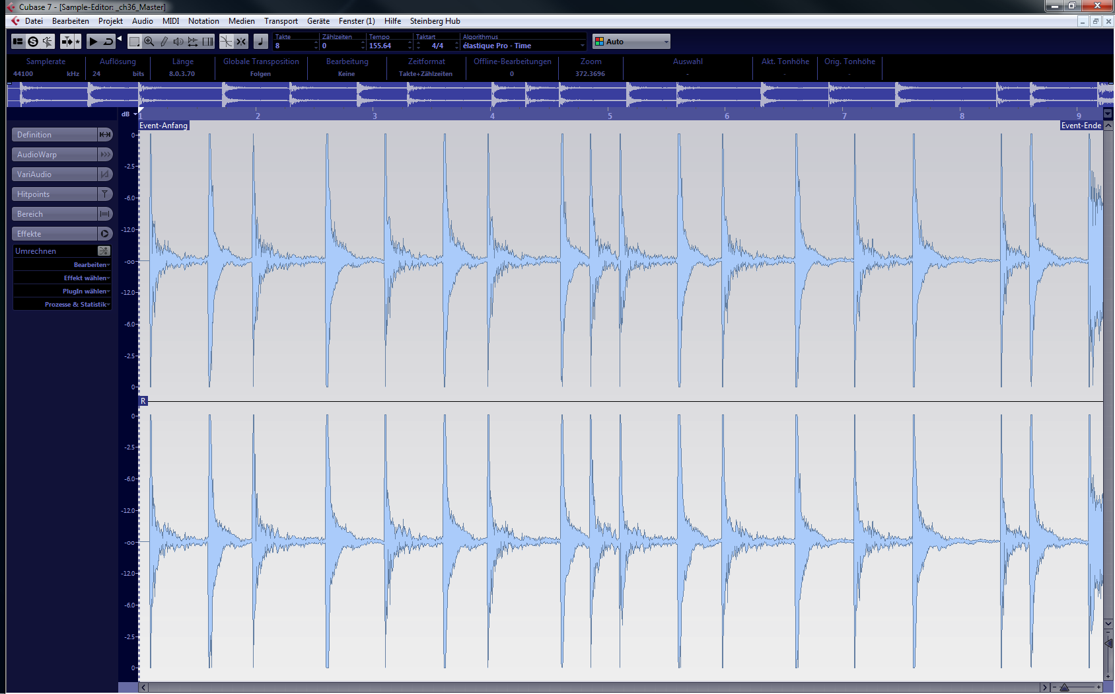Click the horizontal scrollbar left arrow
The image size is (1115, 694).
[x=143, y=687]
